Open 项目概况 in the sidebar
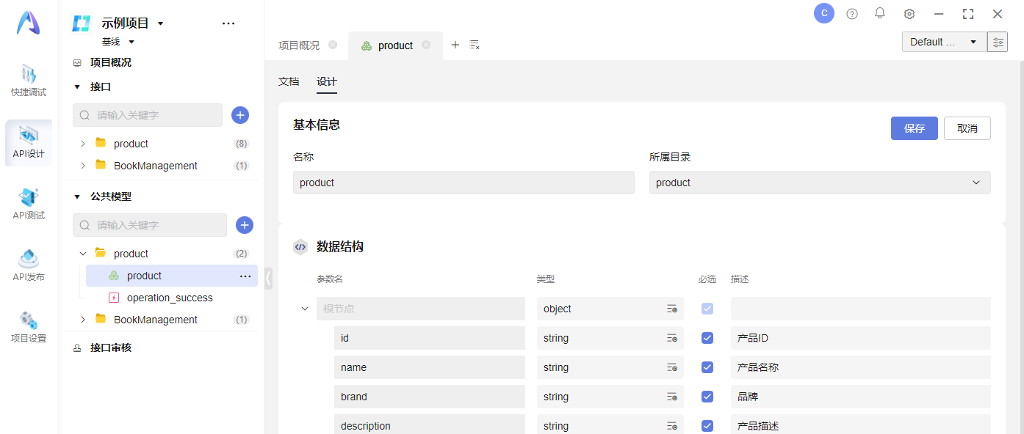 click(111, 63)
